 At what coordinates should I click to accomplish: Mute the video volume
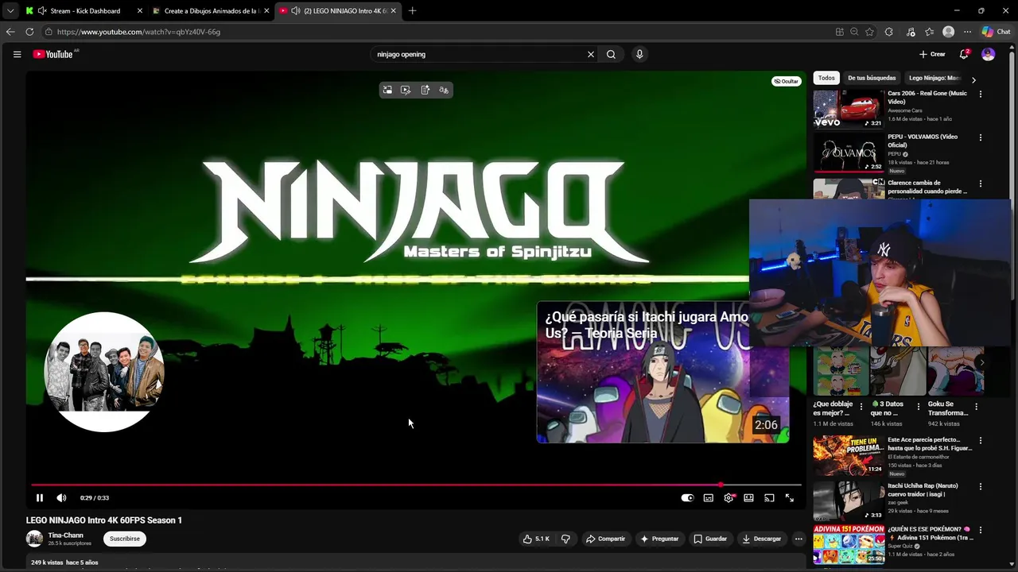[61, 498]
